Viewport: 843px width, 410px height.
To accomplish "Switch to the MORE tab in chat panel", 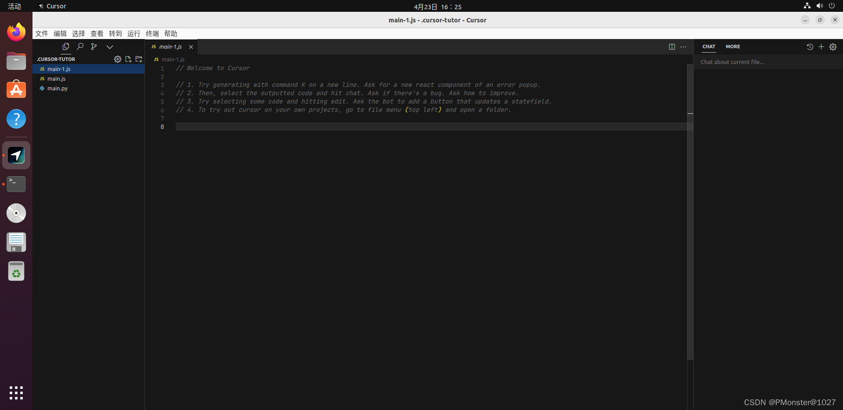I will [733, 46].
